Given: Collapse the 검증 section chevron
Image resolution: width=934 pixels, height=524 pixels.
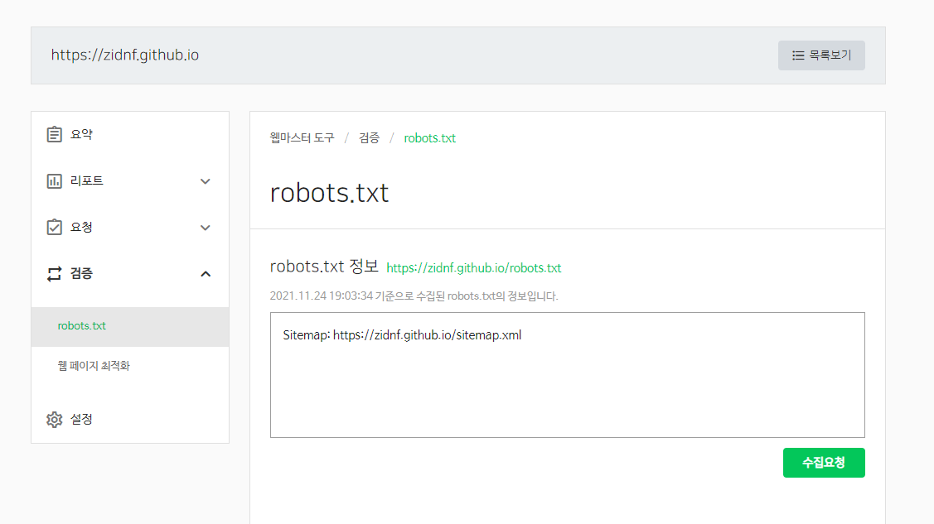Looking at the screenshot, I should pyautogui.click(x=206, y=274).
